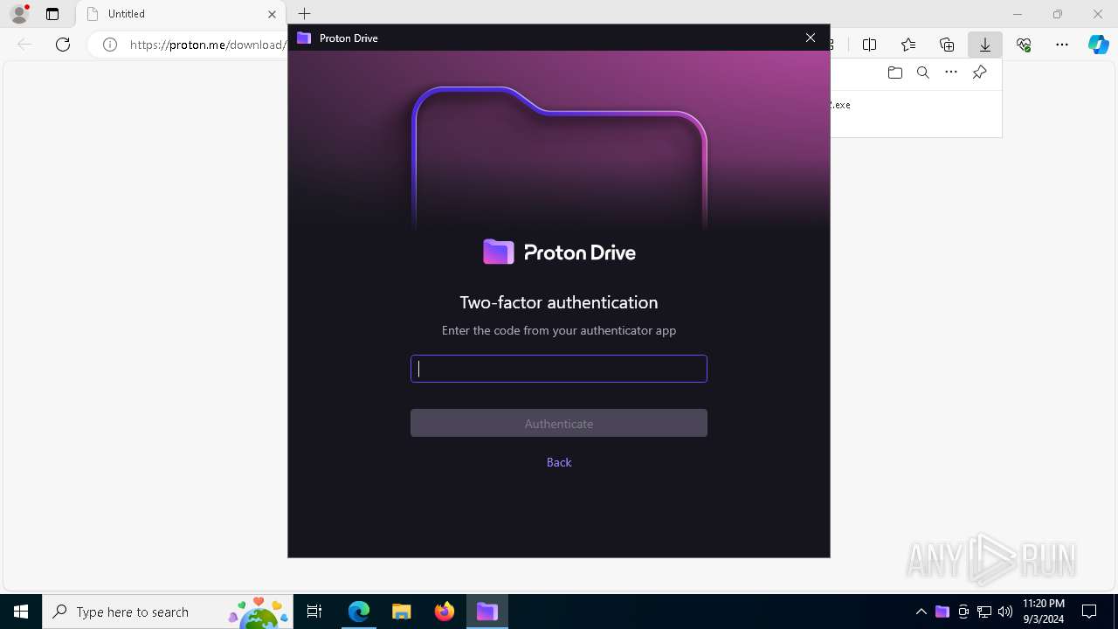Open Microsoft Edge from taskbar

point(359,612)
